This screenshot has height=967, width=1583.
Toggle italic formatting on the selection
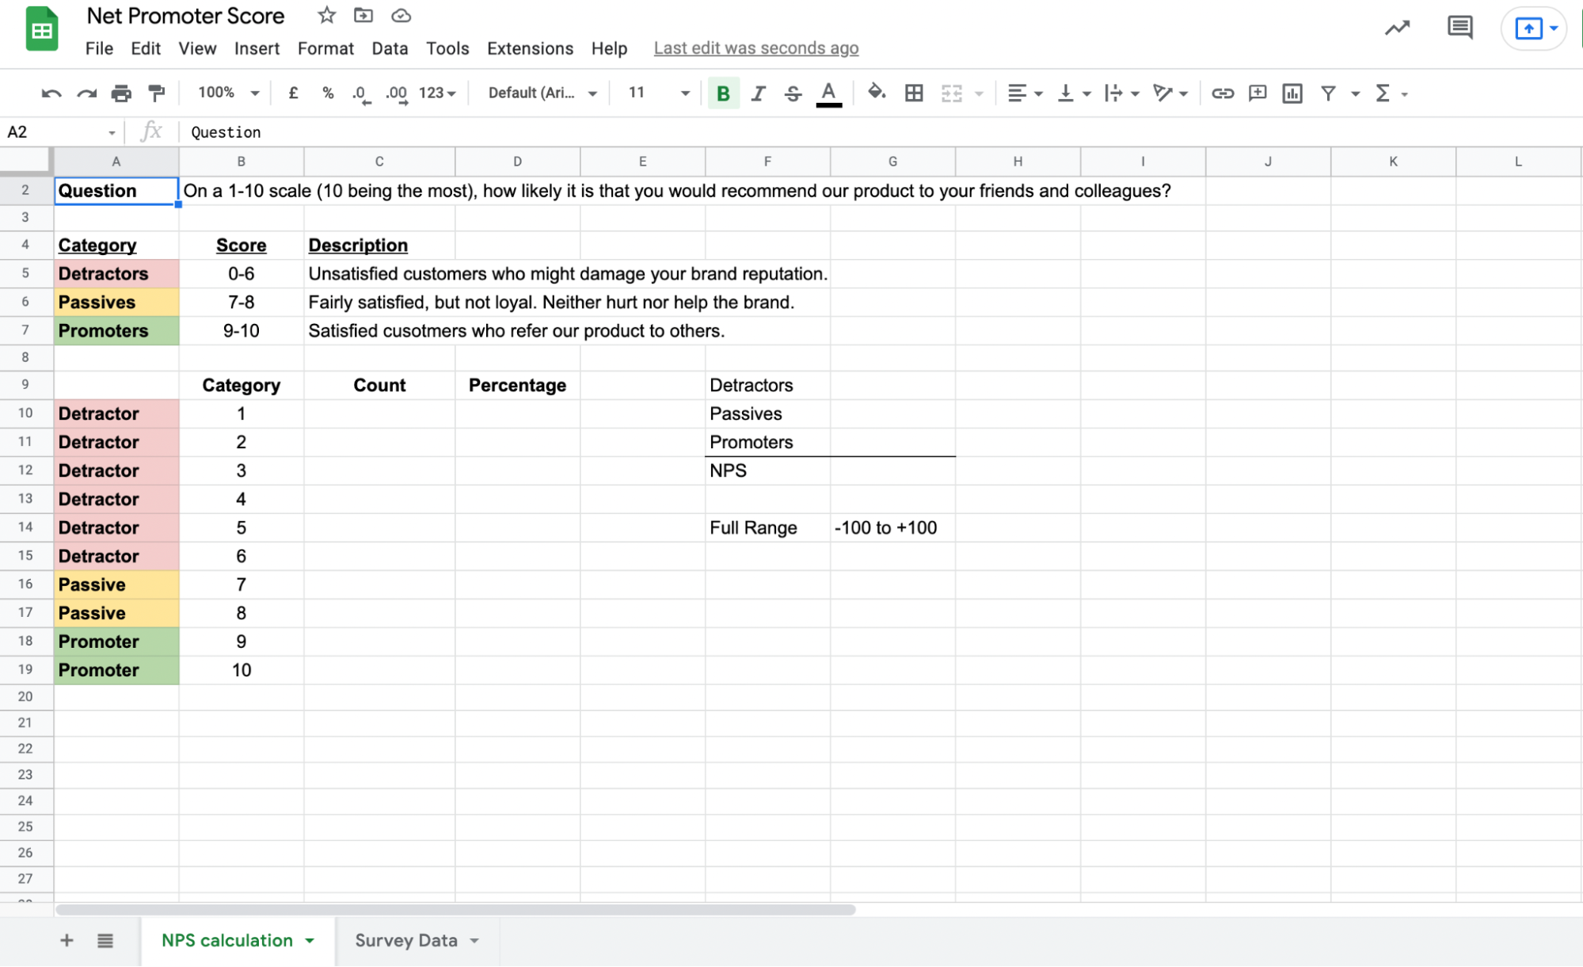coord(757,93)
